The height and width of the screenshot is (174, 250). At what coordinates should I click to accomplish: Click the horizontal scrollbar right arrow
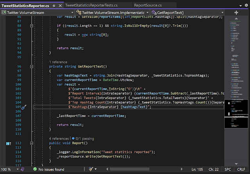click(181, 169)
